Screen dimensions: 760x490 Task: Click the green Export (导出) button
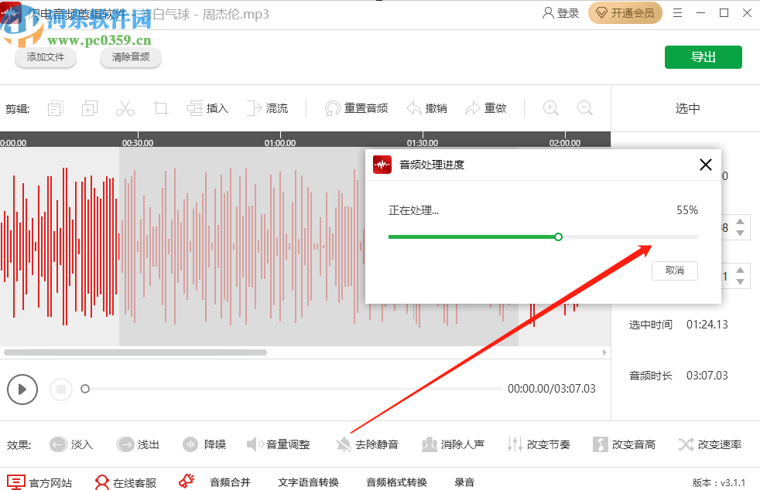[703, 57]
